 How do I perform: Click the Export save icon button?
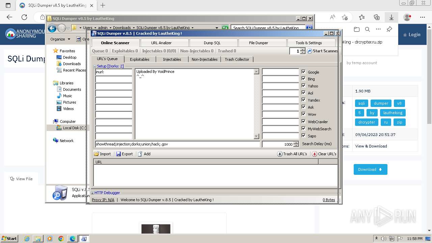[118, 154]
